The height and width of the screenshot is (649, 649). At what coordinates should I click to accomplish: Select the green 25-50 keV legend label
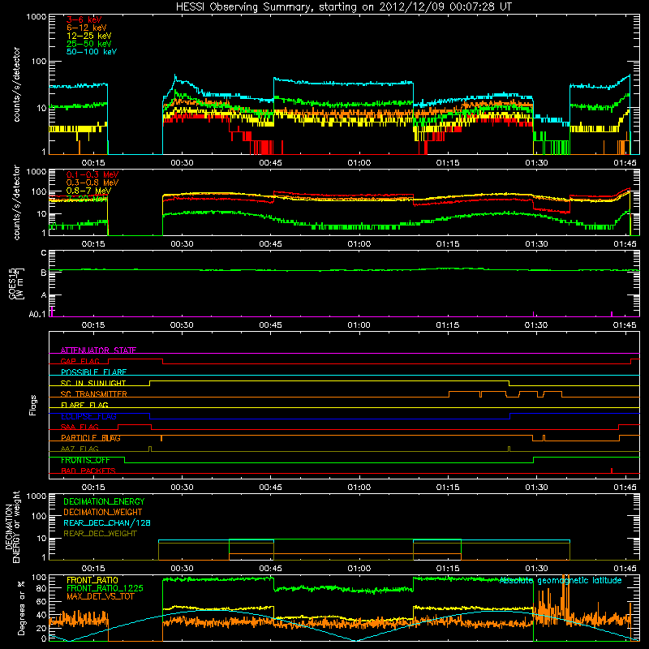click(89, 44)
